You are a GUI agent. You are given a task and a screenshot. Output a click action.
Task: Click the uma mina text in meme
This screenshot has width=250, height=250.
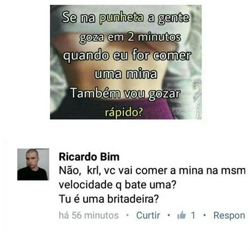pyautogui.click(x=126, y=74)
